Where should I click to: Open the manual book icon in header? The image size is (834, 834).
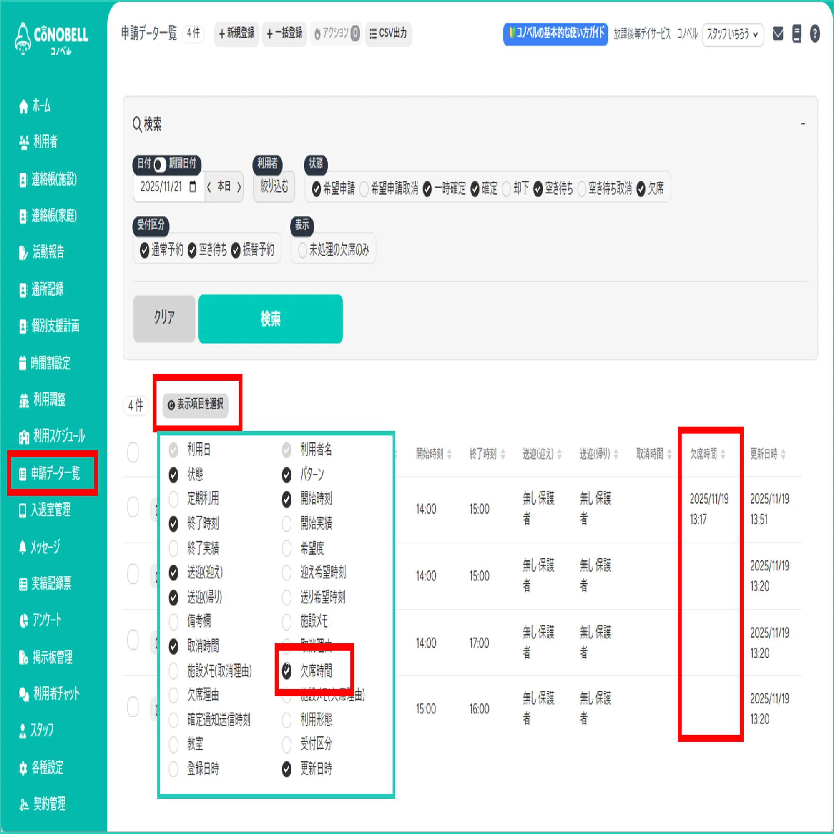point(797,33)
